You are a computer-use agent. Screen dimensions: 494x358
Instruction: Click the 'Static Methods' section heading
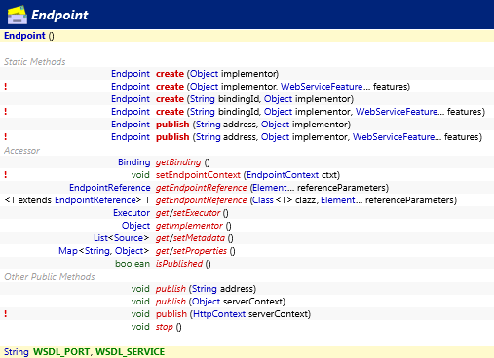point(35,61)
